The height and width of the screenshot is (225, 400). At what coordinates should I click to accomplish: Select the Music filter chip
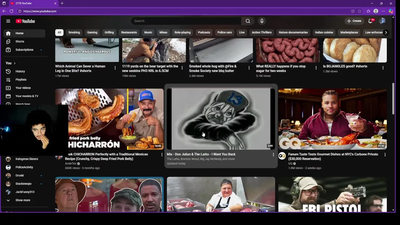click(148, 32)
